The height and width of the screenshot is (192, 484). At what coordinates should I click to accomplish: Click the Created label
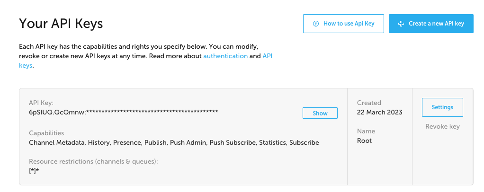pos(369,103)
